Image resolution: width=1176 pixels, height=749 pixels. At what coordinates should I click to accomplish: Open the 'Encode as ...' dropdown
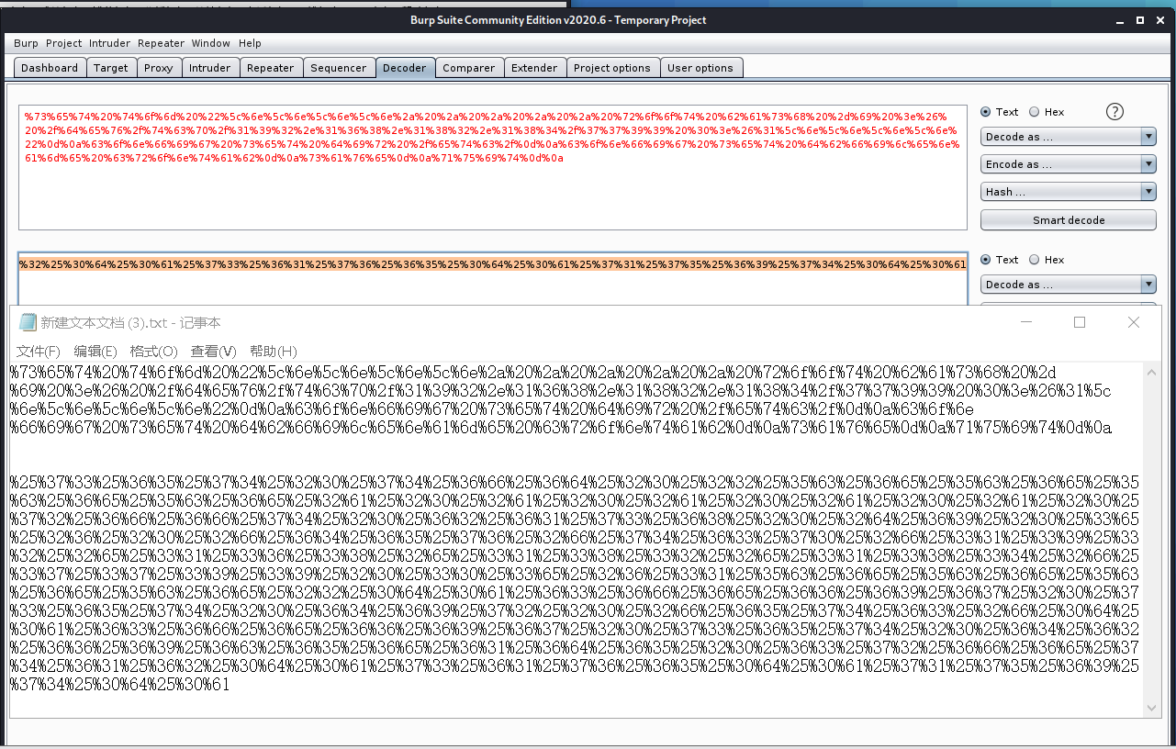(x=1068, y=164)
